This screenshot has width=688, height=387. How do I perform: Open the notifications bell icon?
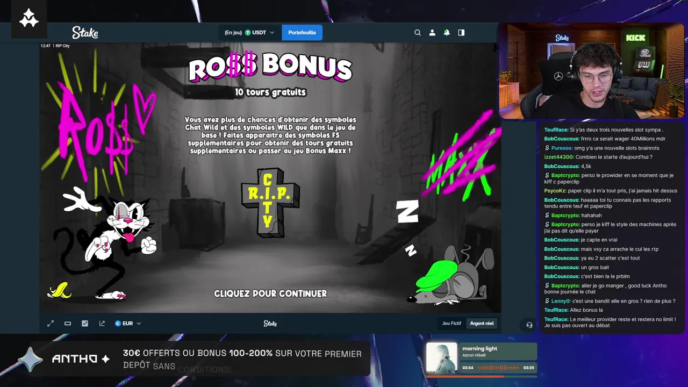(447, 33)
